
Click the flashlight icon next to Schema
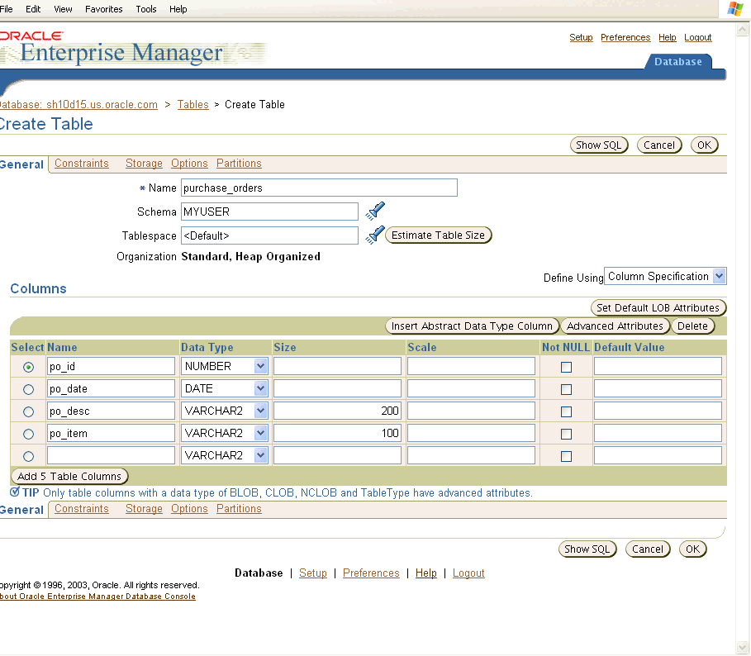pos(375,211)
